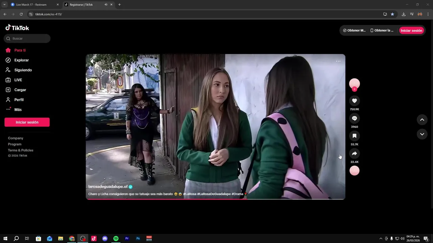Image resolution: width=433 pixels, height=243 pixels.
Task: Click the install app icon in address bar
Action: (x=385, y=14)
